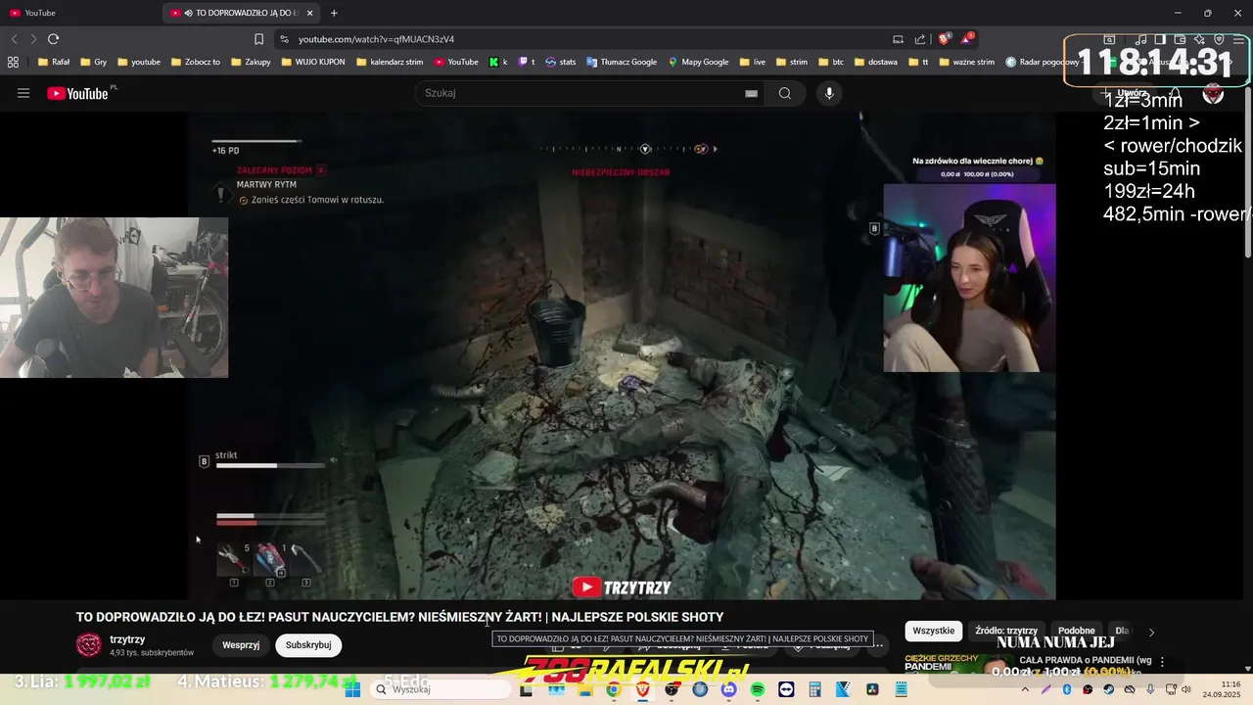Open the Kick 'k' bookmark
Image resolution: width=1253 pixels, height=705 pixels.
coord(498,62)
